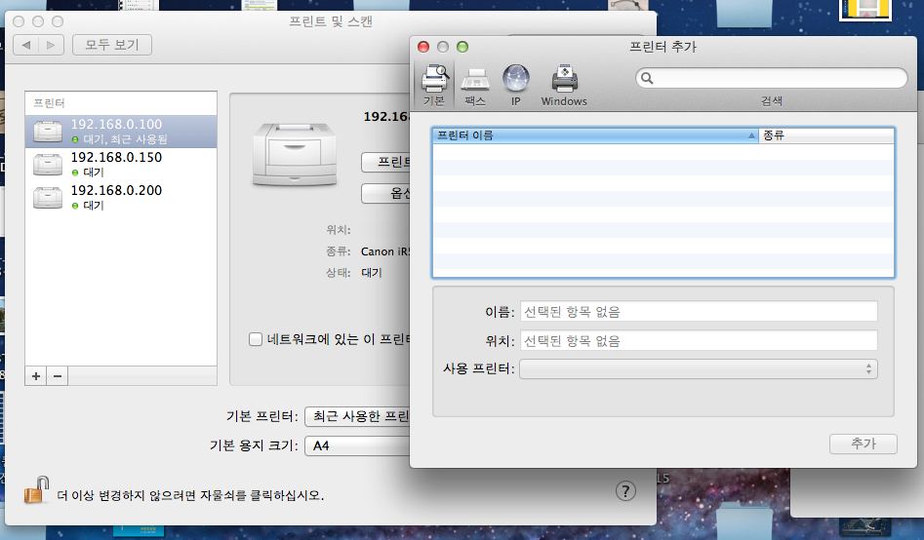Open the 기본 프린터 dropdown
The height and width of the screenshot is (540, 924).
[357, 416]
